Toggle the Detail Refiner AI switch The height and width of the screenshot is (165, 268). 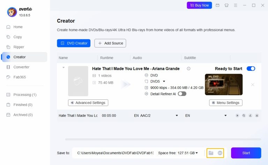coord(182,94)
